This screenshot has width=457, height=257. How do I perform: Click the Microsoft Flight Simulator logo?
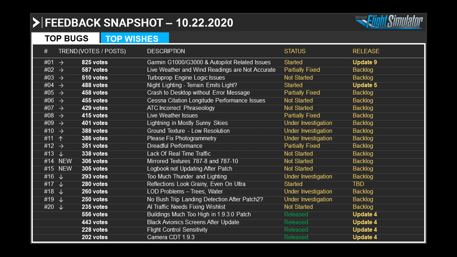(x=389, y=21)
